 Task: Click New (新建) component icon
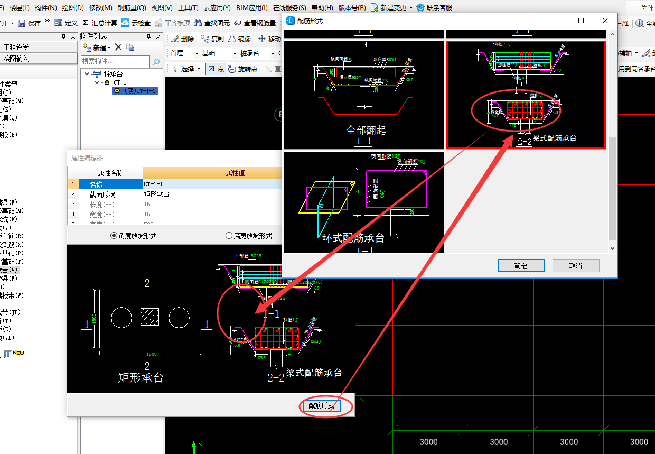(x=87, y=47)
